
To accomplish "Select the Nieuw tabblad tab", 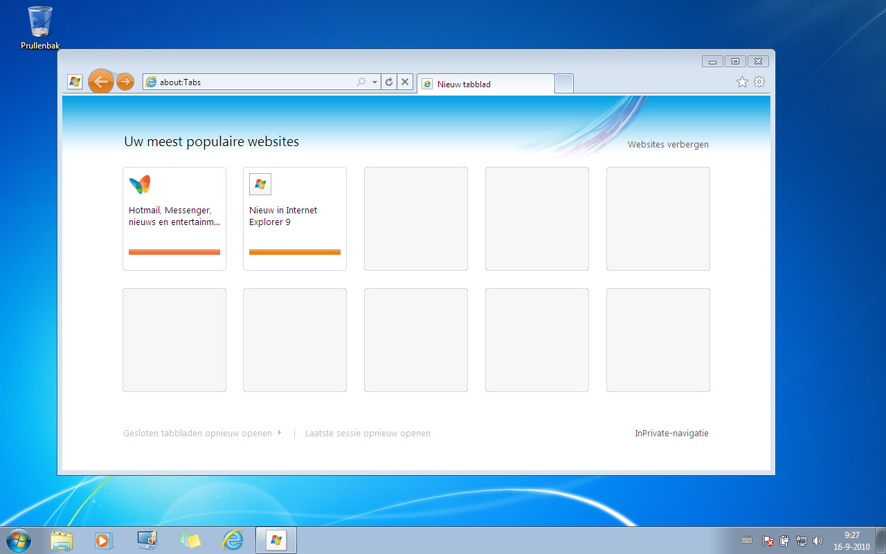I will pos(486,84).
